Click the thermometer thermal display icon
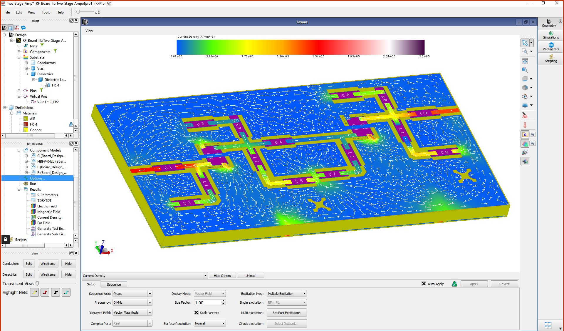The image size is (564, 331). (x=525, y=124)
